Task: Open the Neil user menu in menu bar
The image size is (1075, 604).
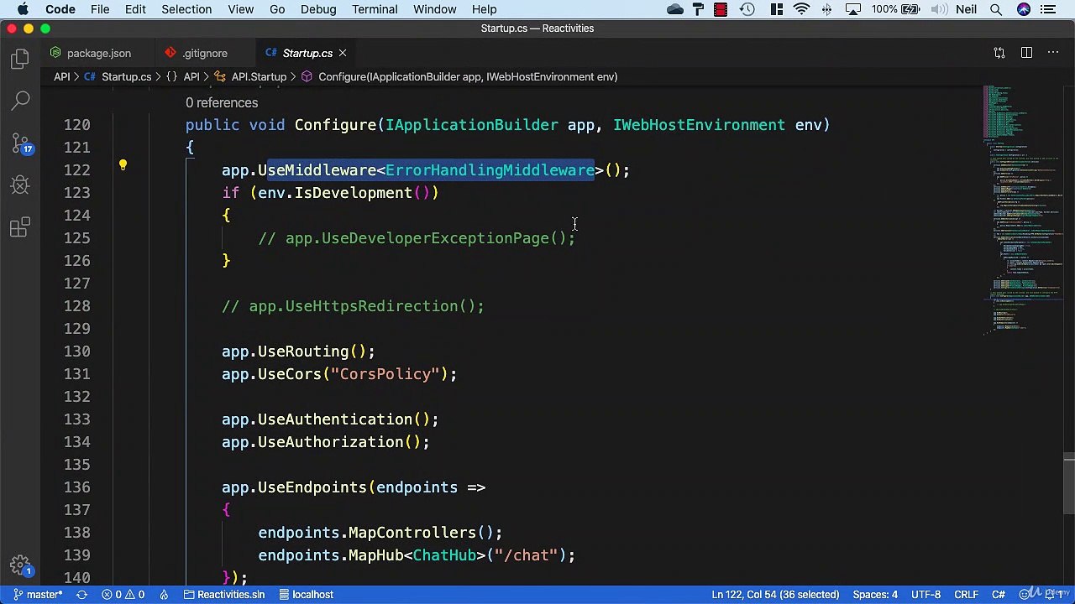Action: (966, 9)
